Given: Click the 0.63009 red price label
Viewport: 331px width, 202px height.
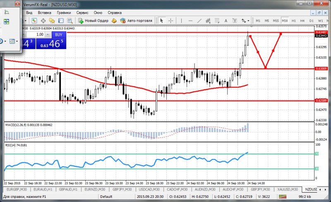Looking at the screenshot, I should click(x=321, y=69).
